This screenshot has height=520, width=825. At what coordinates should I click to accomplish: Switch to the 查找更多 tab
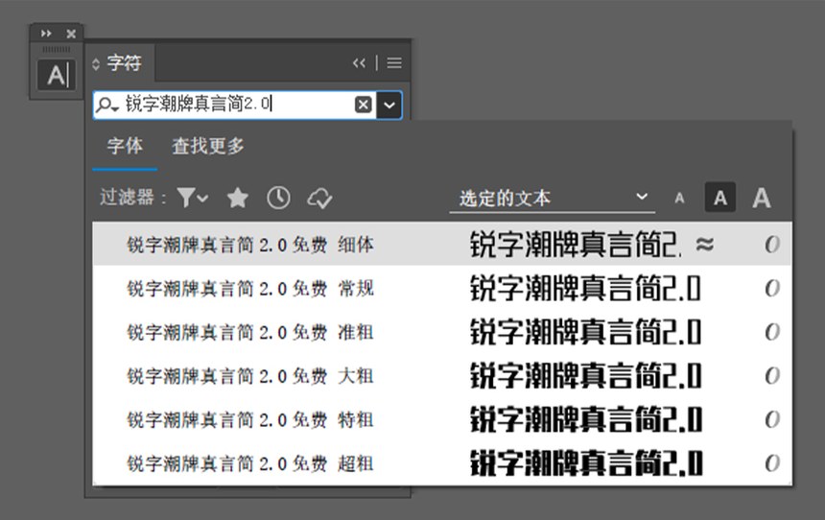pos(208,146)
